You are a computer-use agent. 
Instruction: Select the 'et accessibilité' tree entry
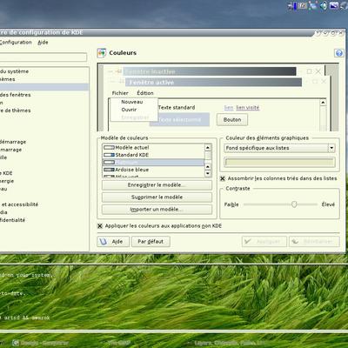[x=19, y=204]
